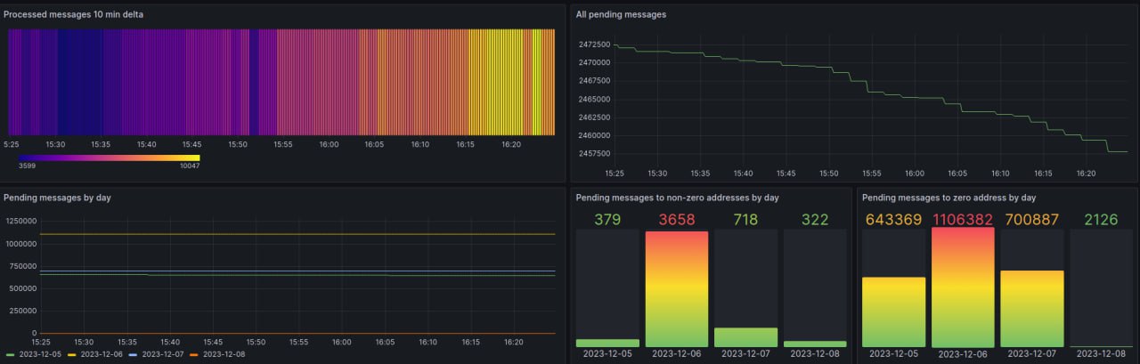Click the 700887 bar for 2023-12-07
Viewport: 1140px width, 364px height.
[x=1032, y=308]
